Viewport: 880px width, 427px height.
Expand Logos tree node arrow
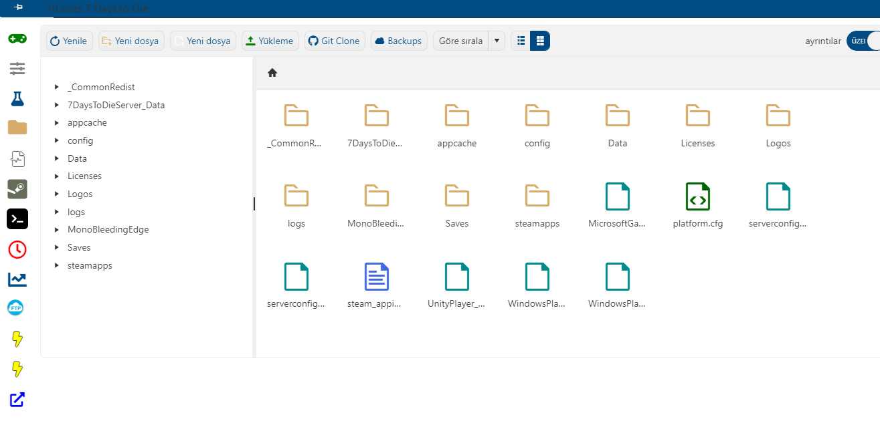tap(57, 194)
